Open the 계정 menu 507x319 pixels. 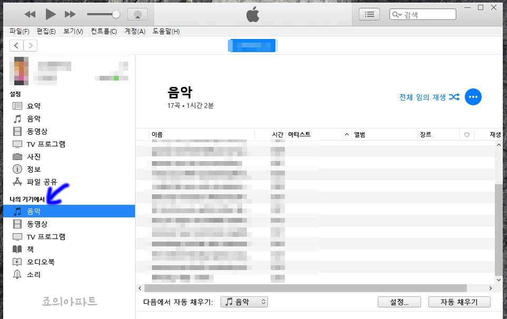coord(135,32)
